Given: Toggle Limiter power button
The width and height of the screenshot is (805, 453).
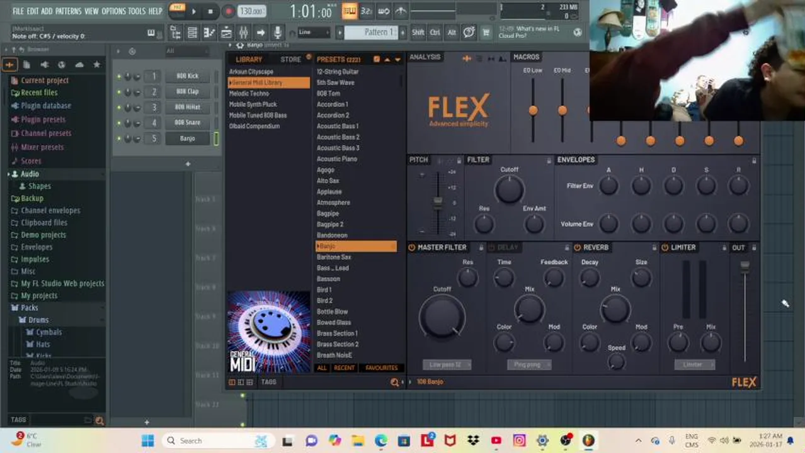Looking at the screenshot, I should coord(665,247).
